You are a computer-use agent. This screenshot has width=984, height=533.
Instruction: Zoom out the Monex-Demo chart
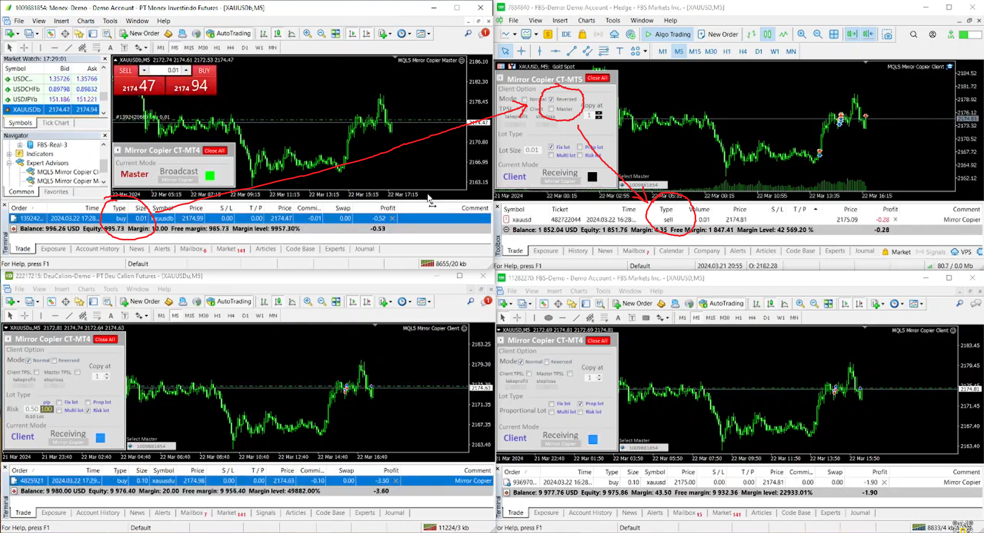(x=321, y=33)
